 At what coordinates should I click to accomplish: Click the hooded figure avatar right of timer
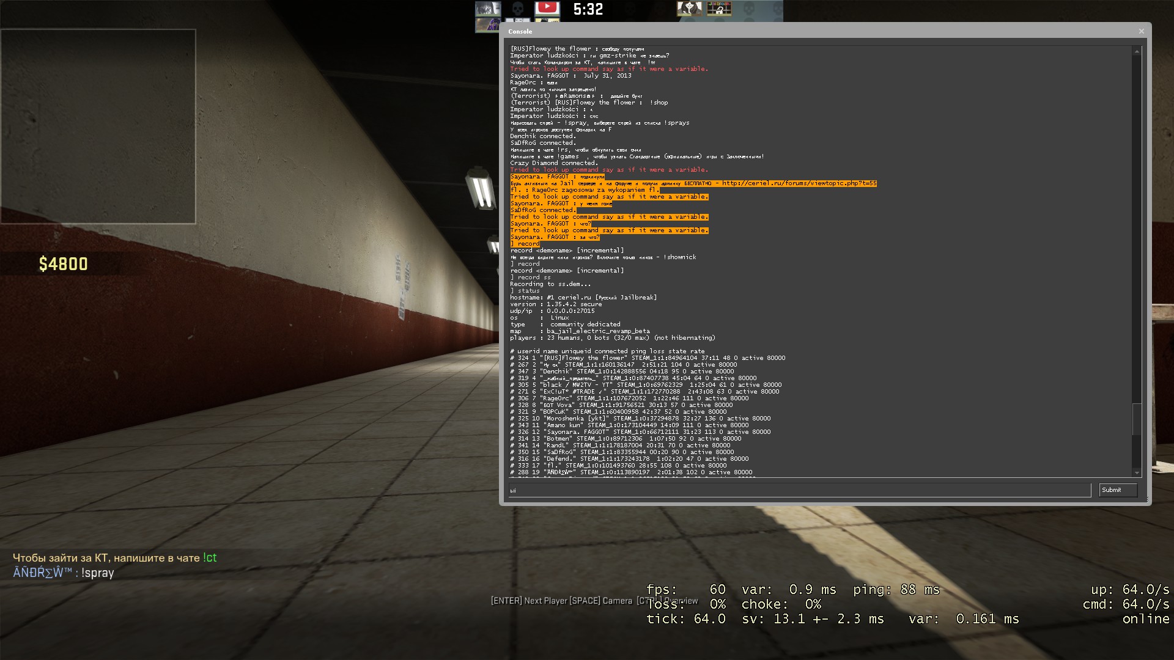(689, 9)
